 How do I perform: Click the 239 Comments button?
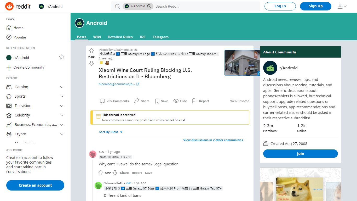pyautogui.click(x=114, y=101)
